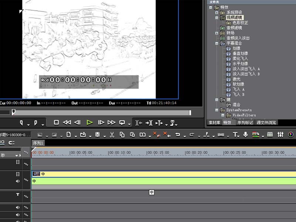This screenshot has width=296, height=222.
Task: Click the Set In point marker icon
Action: tap(22, 122)
